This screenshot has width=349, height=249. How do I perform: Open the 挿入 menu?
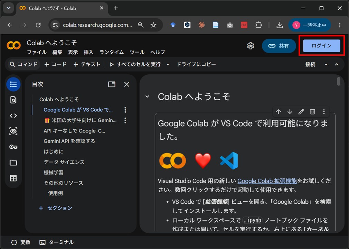(88, 52)
